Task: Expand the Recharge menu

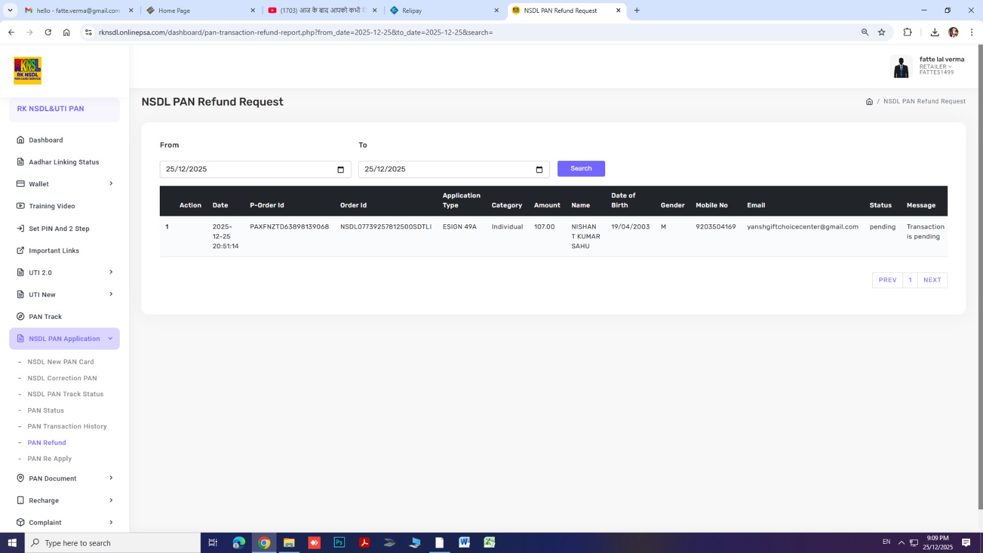Action: (x=65, y=500)
